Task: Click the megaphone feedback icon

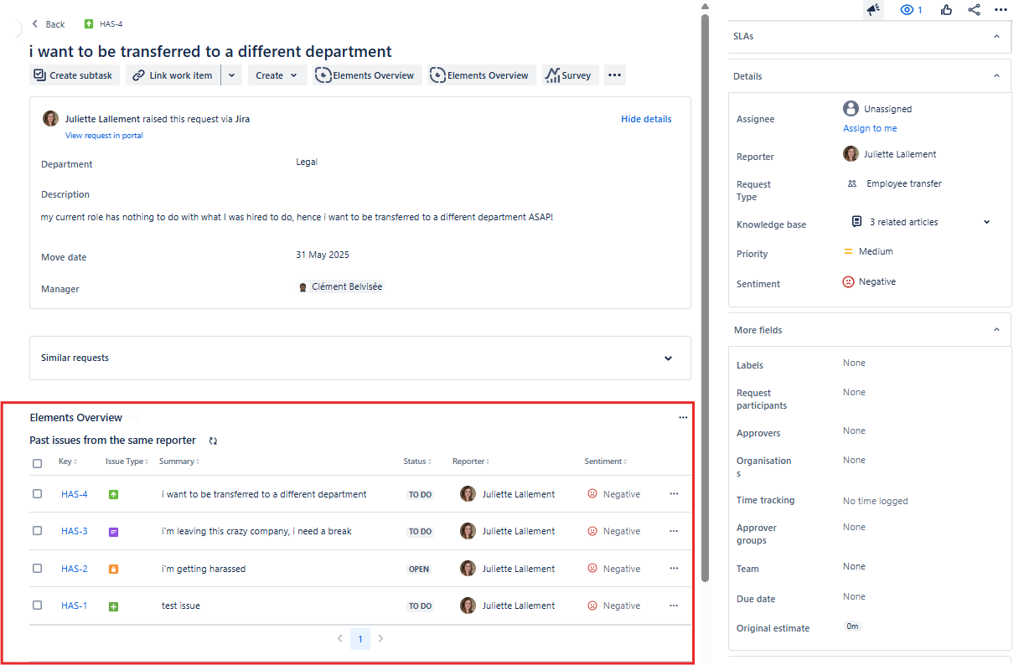Action: pyautogui.click(x=873, y=10)
